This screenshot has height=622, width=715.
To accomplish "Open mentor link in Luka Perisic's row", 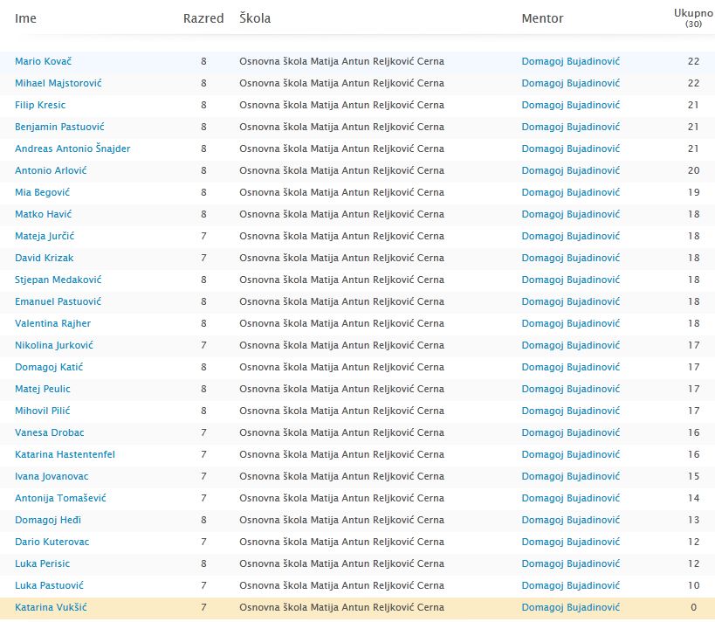I will 570,564.
